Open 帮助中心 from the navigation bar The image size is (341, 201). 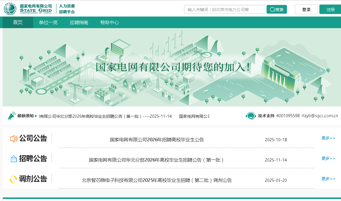[110, 22]
